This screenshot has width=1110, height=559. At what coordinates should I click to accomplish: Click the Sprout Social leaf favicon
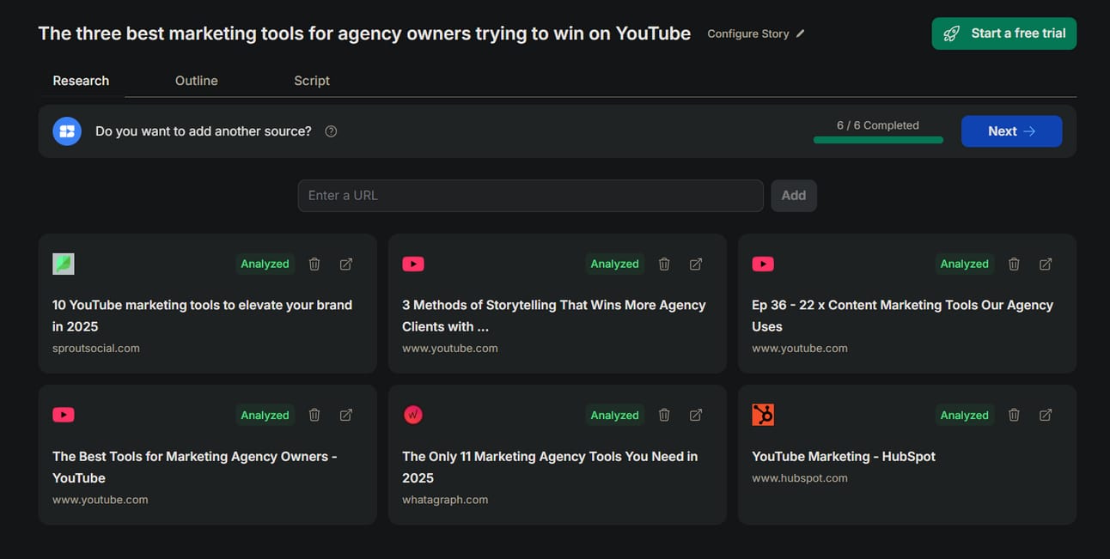click(x=64, y=264)
